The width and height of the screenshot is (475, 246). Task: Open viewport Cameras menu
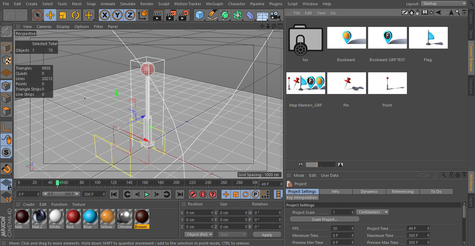[x=44, y=27]
